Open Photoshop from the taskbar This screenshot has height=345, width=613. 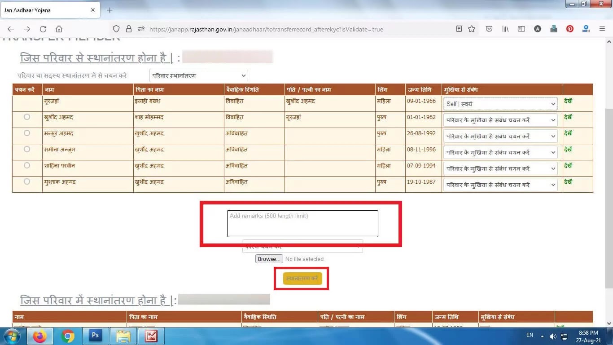95,336
